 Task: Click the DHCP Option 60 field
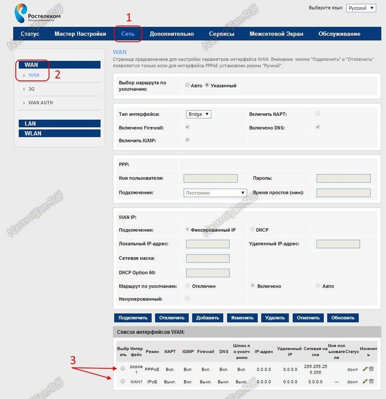tap(208, 273)
